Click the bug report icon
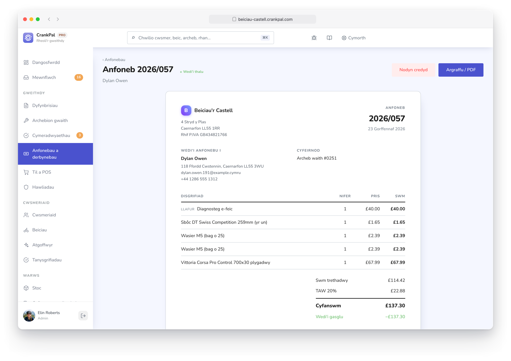511x361 pixels. tap(314, 38)
